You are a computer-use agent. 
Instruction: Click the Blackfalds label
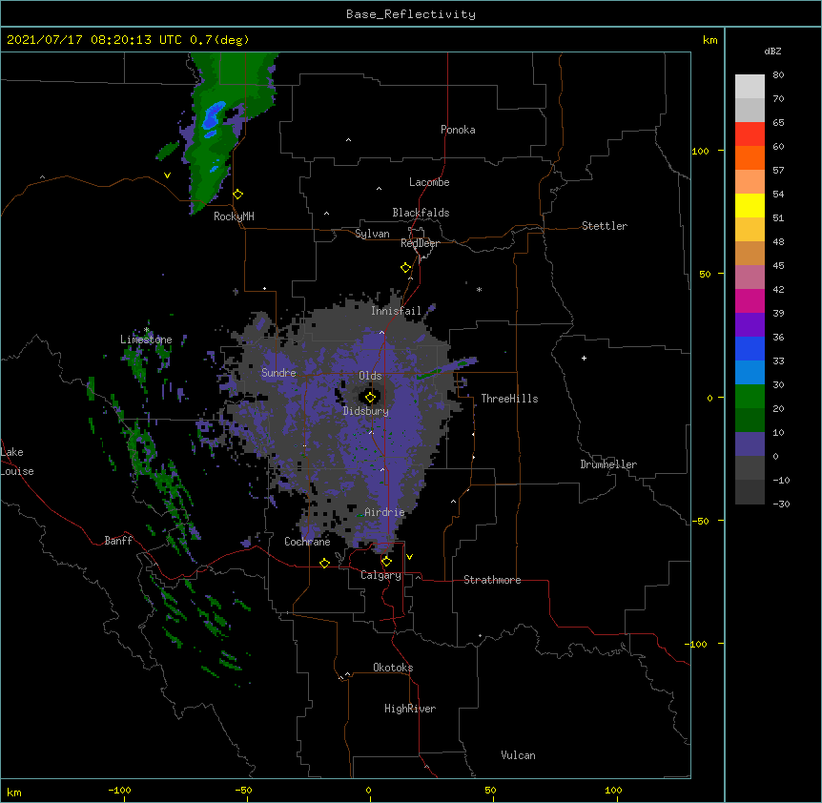(421, 213)
